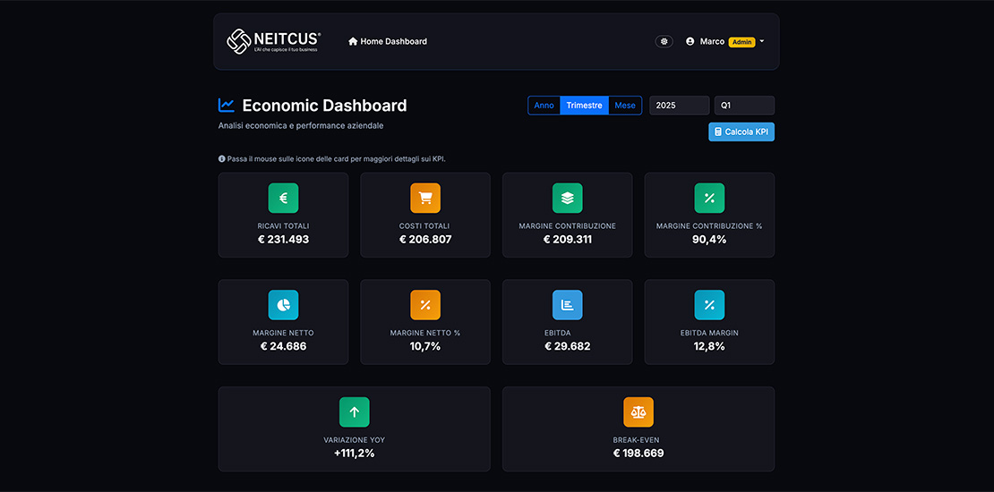
Task: Click the percent icon on Margine Netto % card
Action: (x=425, y=305)
